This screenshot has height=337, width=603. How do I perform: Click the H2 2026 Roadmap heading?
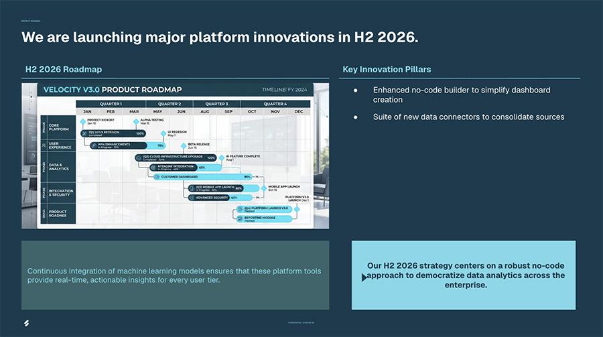click(x=64, y=69)
